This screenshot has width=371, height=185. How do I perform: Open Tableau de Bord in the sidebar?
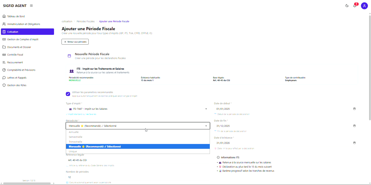[16, 17]
